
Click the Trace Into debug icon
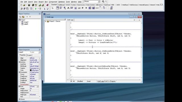[44, 9]
